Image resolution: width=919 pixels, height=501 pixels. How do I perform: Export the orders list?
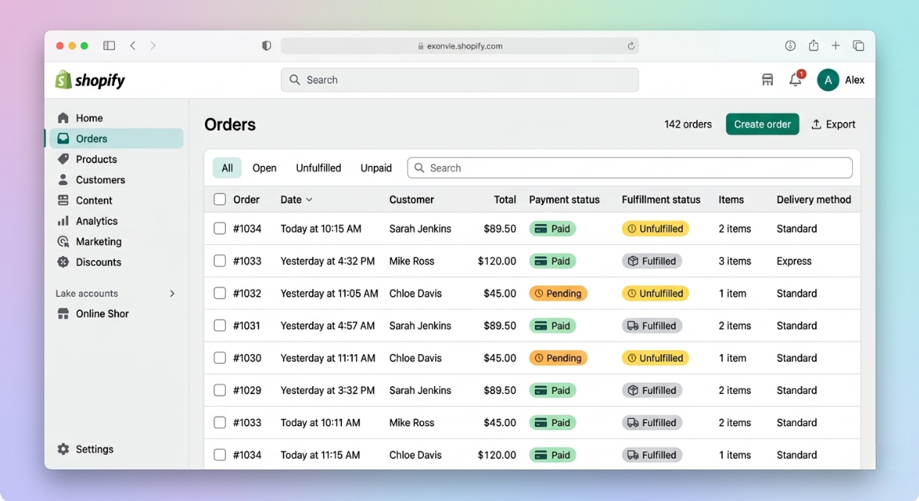point(834,124)
